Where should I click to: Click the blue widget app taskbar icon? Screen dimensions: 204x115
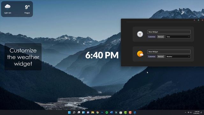(x=135, y=112)
